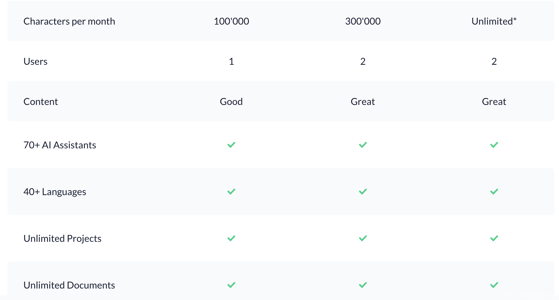Click 40+ Languages checkmark under 100'000 plan
The image size is (559, 300).
pyautogui.click(x=231, y=192)
